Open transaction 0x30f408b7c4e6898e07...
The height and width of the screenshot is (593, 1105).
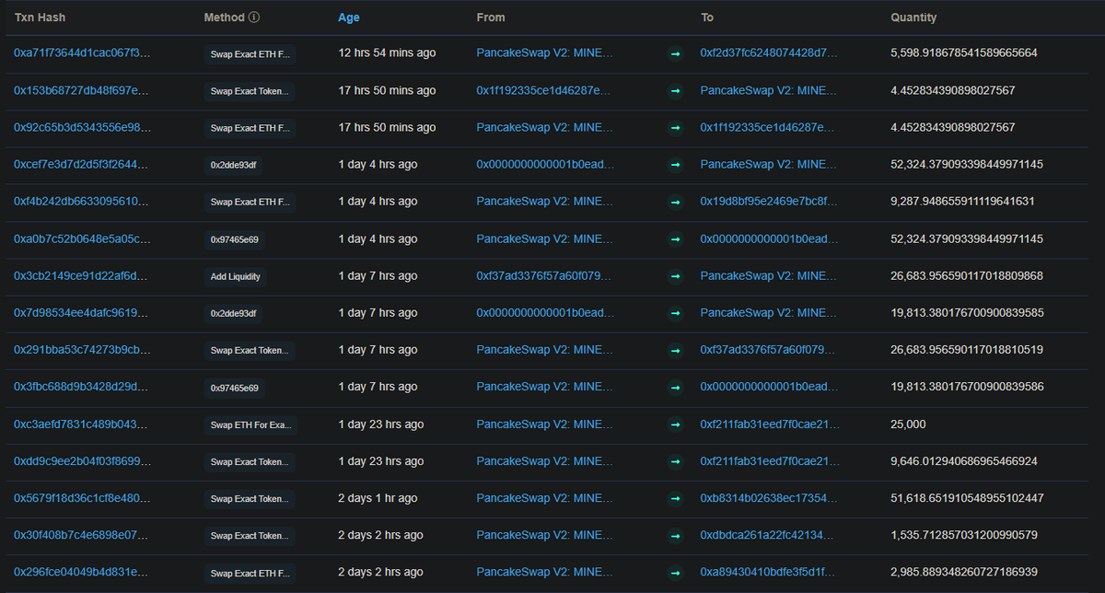82,535
